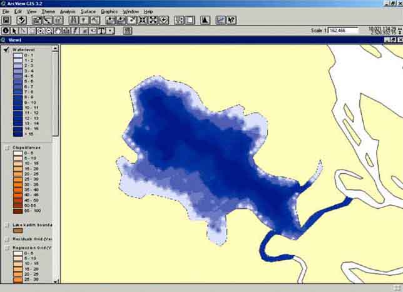Screen dimensions: 403x292
Task: Open the Theme menu
Action: coord(48,11)
